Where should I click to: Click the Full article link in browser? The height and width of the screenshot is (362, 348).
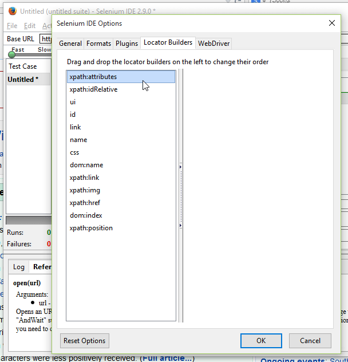coord(167,359)
